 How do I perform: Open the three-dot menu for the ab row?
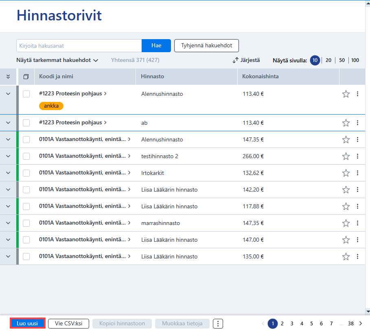click(x=357, y=123)
